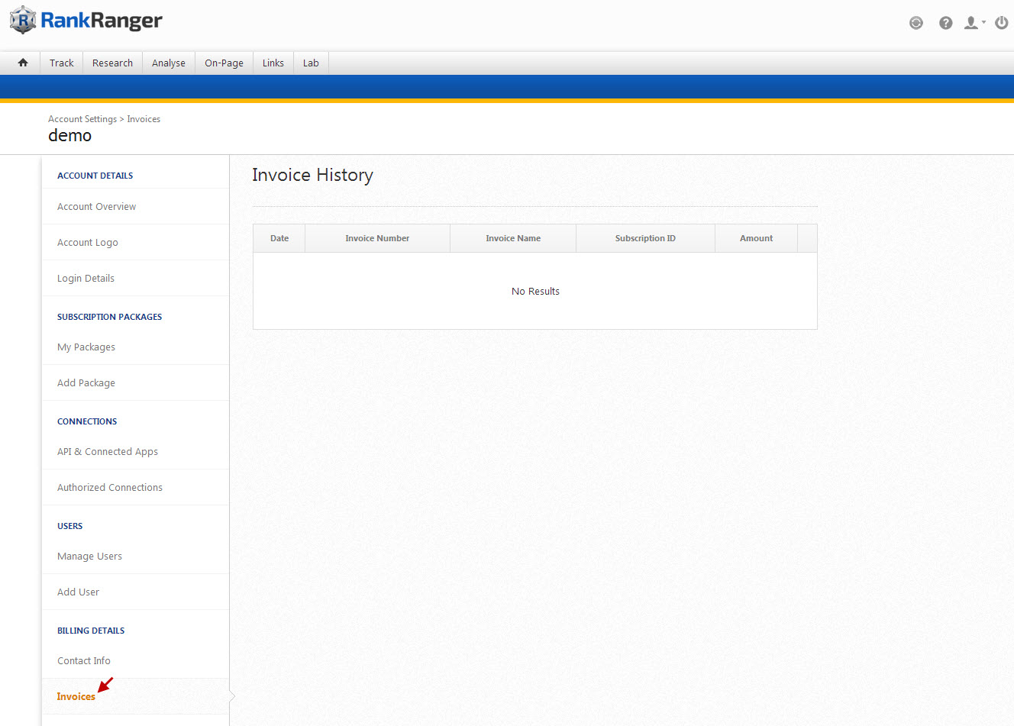Image resolution: width=1014 pixels, height=726 pixels.
Task: Open help via question mark icon
Action: point(945,23)
